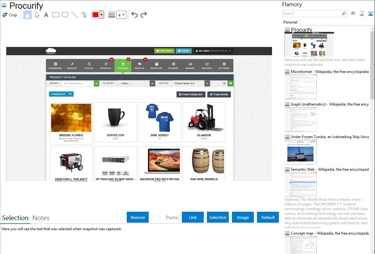Open the Procure nav item
The image size is (375, 254).
(123, 65)
